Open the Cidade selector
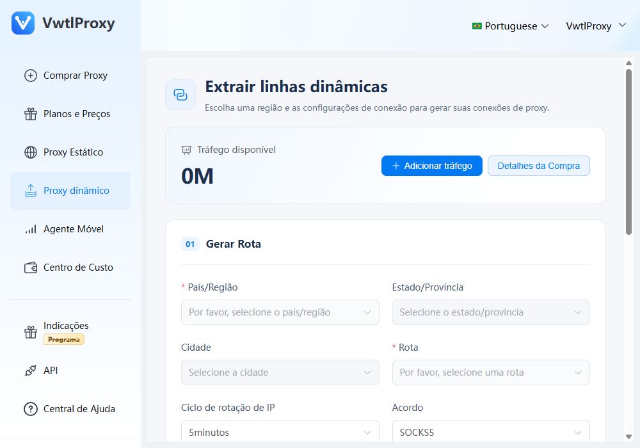 (280, 372)
